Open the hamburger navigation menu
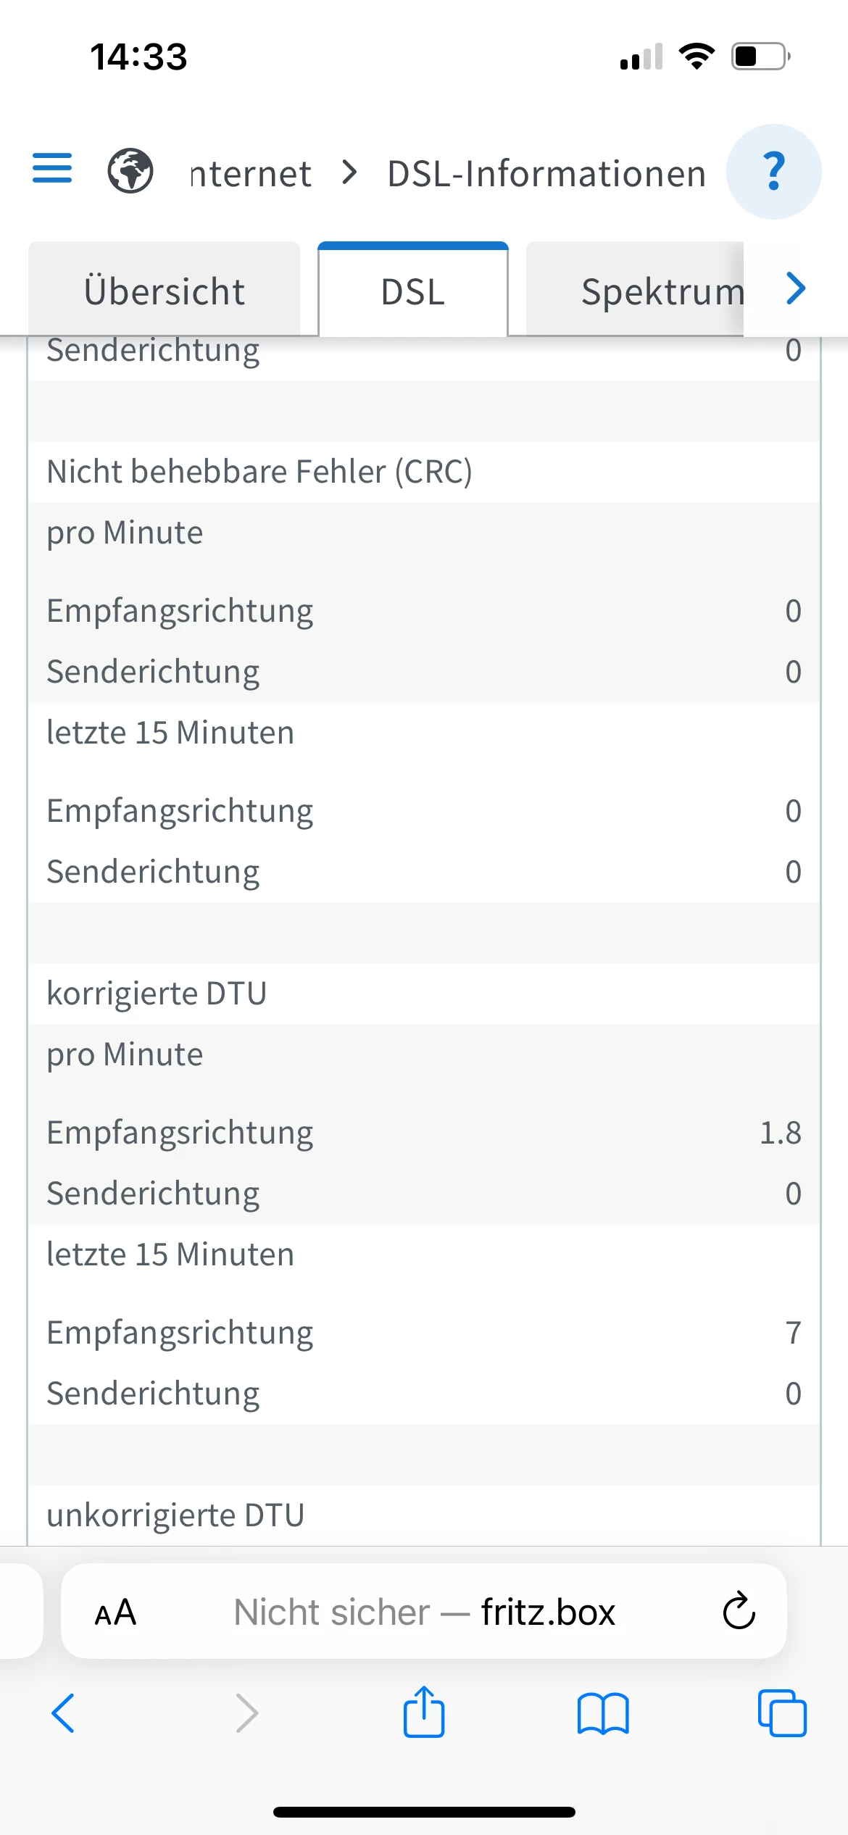Viewport: 848px width, 1835px height. point(52,169)
